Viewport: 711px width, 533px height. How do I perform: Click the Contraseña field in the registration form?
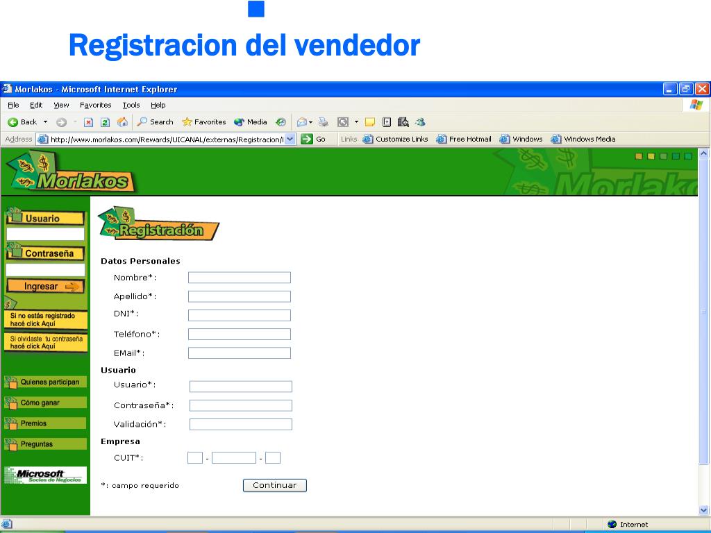click(241, 405)
